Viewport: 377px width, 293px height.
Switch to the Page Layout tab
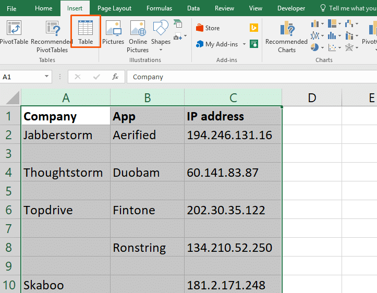coord(114,8)
